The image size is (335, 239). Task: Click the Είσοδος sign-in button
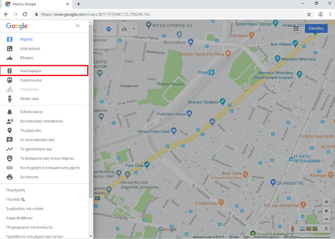tap(316, 28)
